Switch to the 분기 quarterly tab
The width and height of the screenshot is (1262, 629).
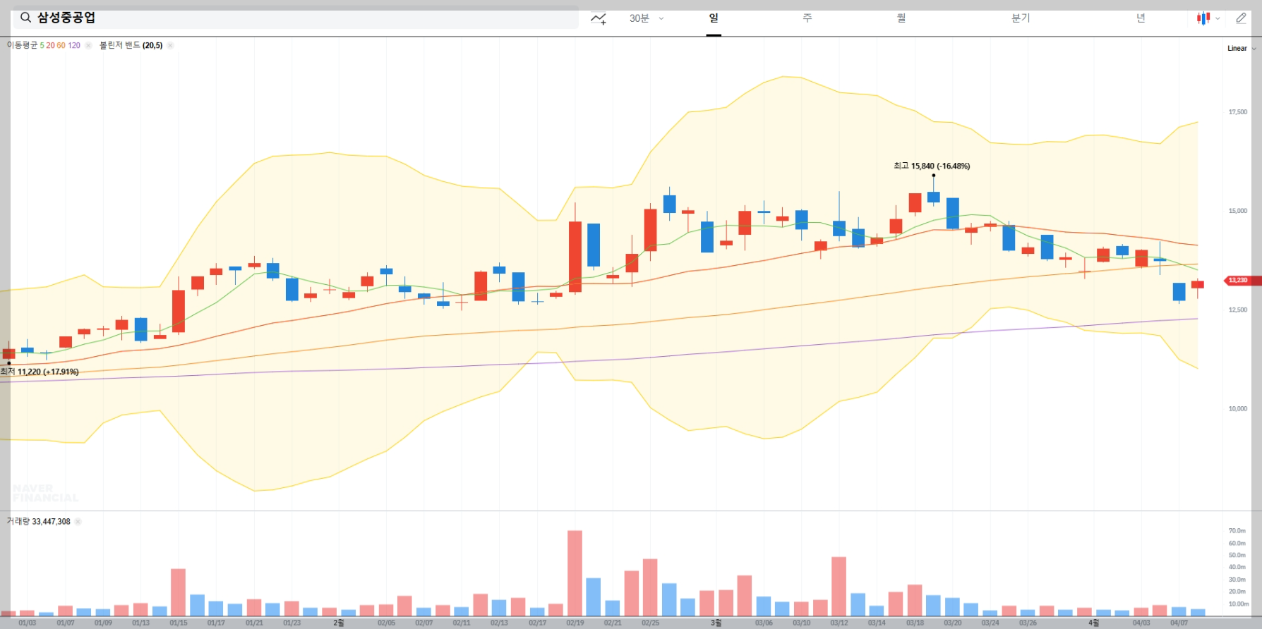point(1021,18)
